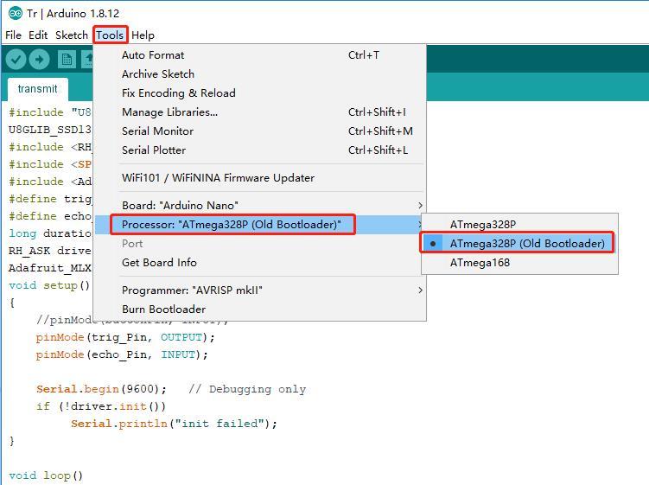Open the File menu
The width and height of the screenshot is (649, 485).
[13, 35]
